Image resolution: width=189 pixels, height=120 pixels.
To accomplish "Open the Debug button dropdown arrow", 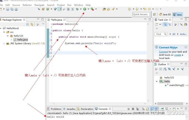I will point(81,9).
